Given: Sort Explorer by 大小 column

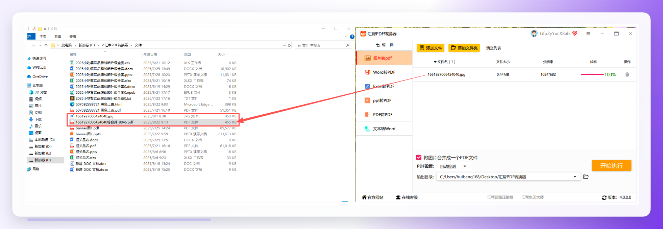Looking at the screenshot, I should [x=221, y=54].
